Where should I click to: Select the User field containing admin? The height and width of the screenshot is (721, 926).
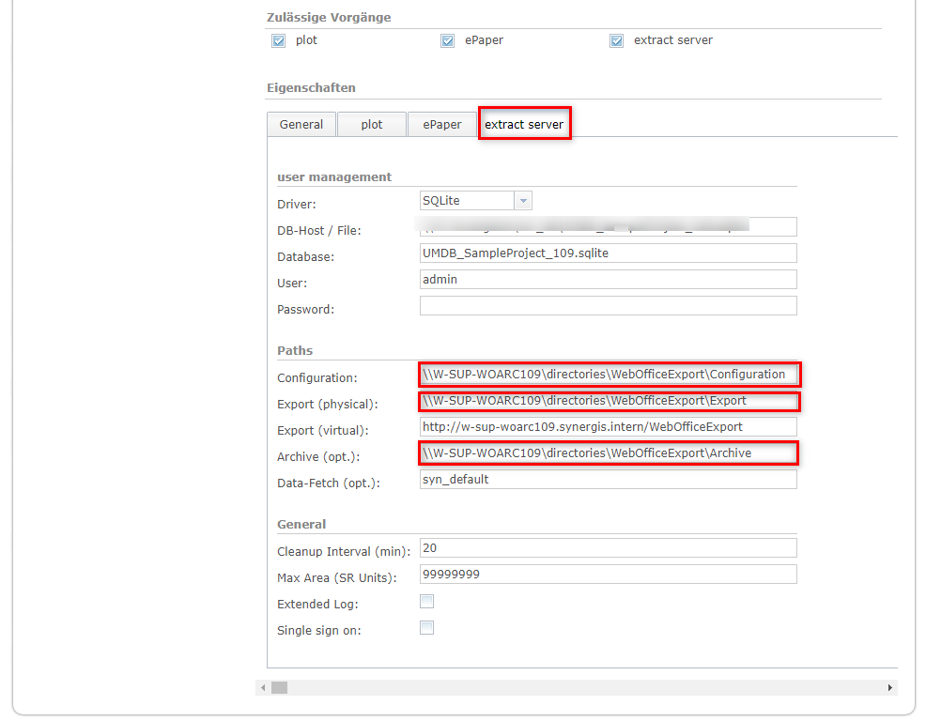click(608, 279)
